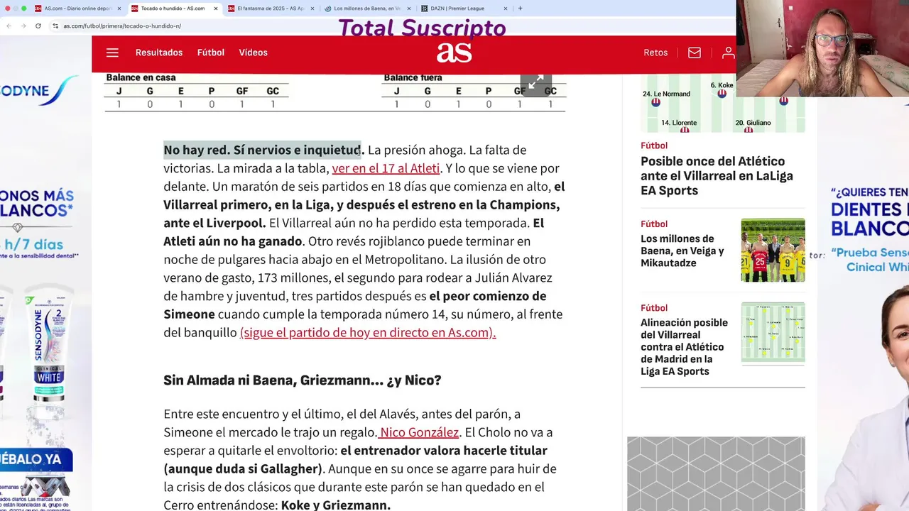The image size is (909, 511).
Task: Click Fútbol label above 'Los millones de Baena'
Action: pyautogui.click(x=654, y=224)
